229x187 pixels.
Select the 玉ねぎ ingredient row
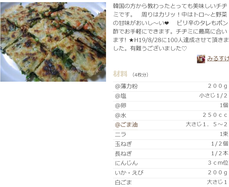pyautogui.click(x=171, y=144)
